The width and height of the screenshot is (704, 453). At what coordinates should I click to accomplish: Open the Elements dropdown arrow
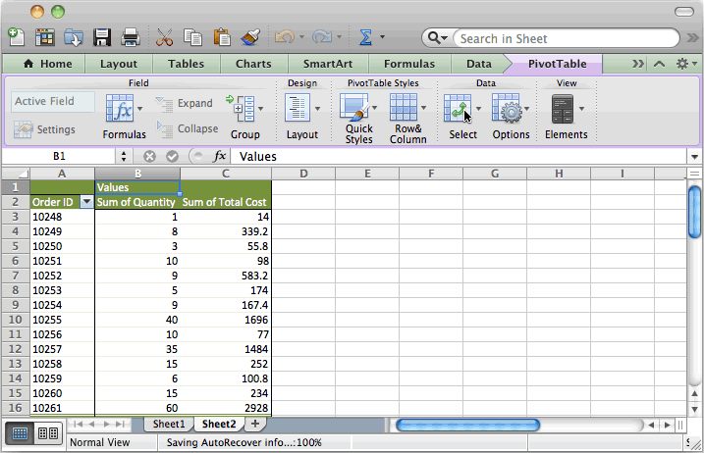[x=582, y=109]
